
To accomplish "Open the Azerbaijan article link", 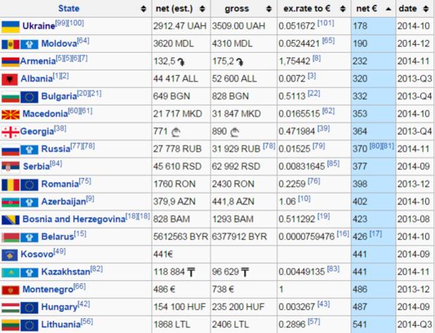I will 63,202.
